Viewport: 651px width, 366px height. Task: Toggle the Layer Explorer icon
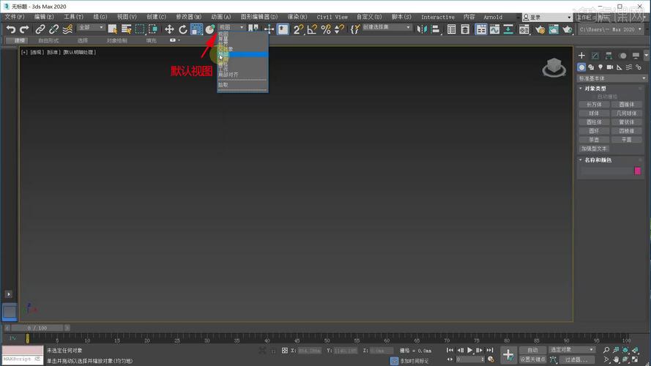[465, 29]
